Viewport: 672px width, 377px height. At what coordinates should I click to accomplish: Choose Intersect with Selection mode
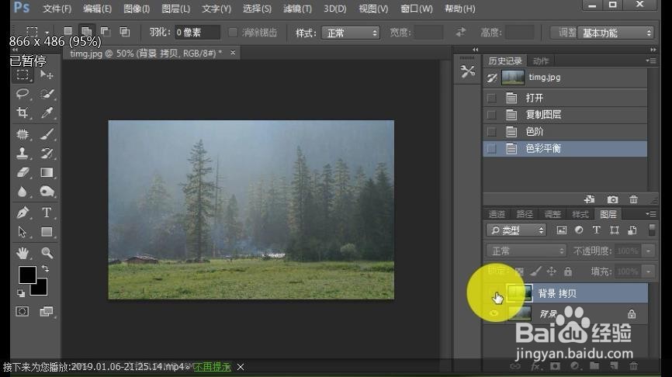coord(125,31)
